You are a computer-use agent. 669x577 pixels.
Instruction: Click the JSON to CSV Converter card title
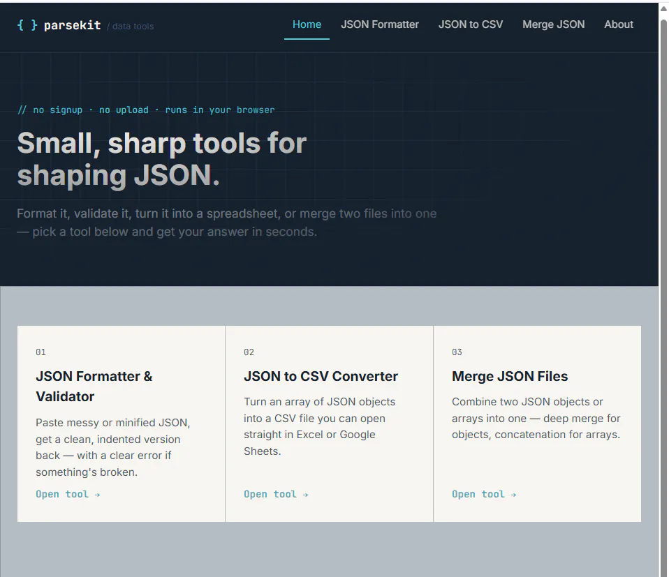tap(321, 376)
